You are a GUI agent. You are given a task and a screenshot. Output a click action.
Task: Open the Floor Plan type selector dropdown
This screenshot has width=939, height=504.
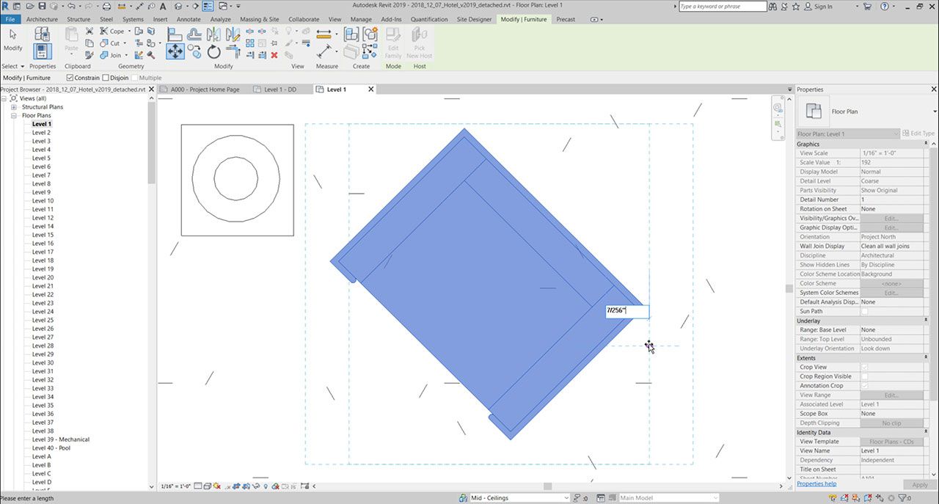coord(935,112)
